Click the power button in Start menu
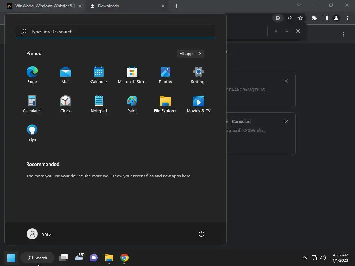This screenshot has width=355, height=266. point(201,234)
